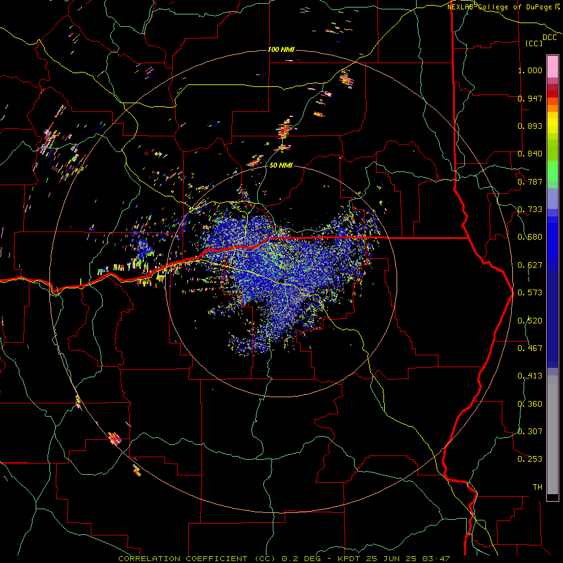
Task: Click the DCC product label
Action: [550, 38]
